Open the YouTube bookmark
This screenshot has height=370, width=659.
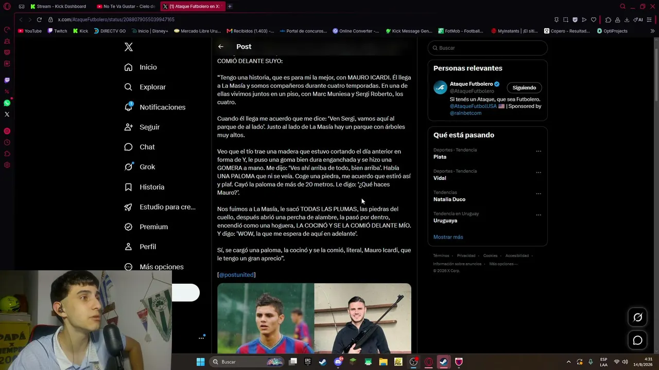click(30, 31)
